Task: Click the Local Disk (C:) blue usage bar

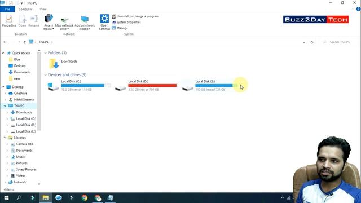Action: tap(86, 86)
